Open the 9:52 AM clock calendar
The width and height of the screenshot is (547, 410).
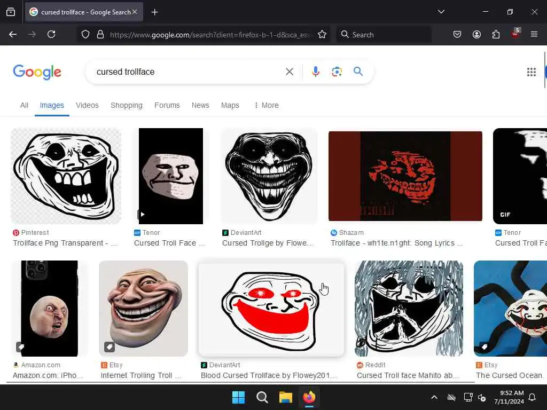coord(509,397)
